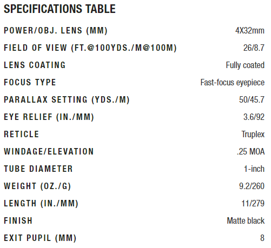271x248 pixels.
Task: Select the Lens Coating label
Action: pos(35,65)
